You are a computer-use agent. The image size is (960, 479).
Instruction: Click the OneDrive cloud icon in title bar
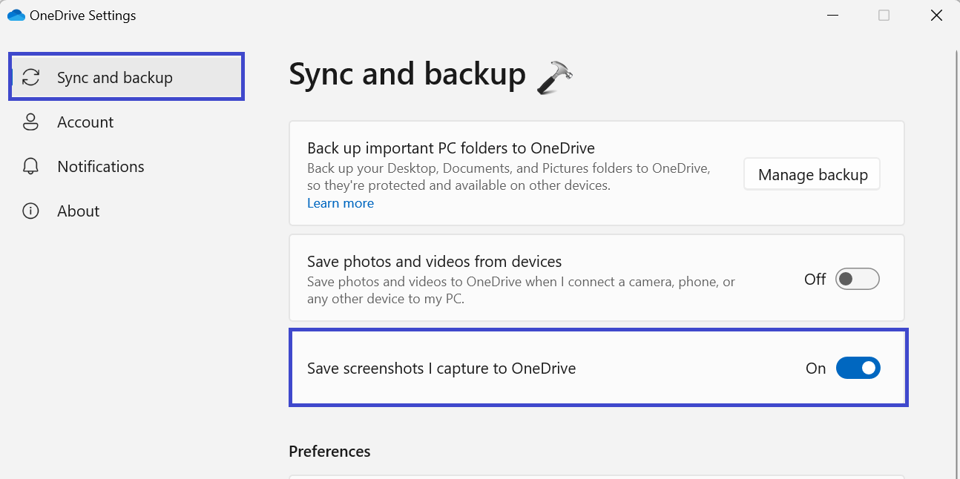(x=16, y=16)
